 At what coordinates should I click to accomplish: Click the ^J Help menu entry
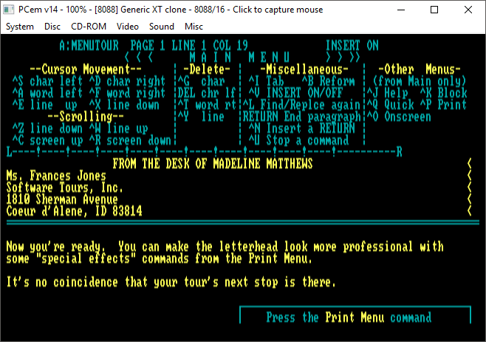click(388, 93)
